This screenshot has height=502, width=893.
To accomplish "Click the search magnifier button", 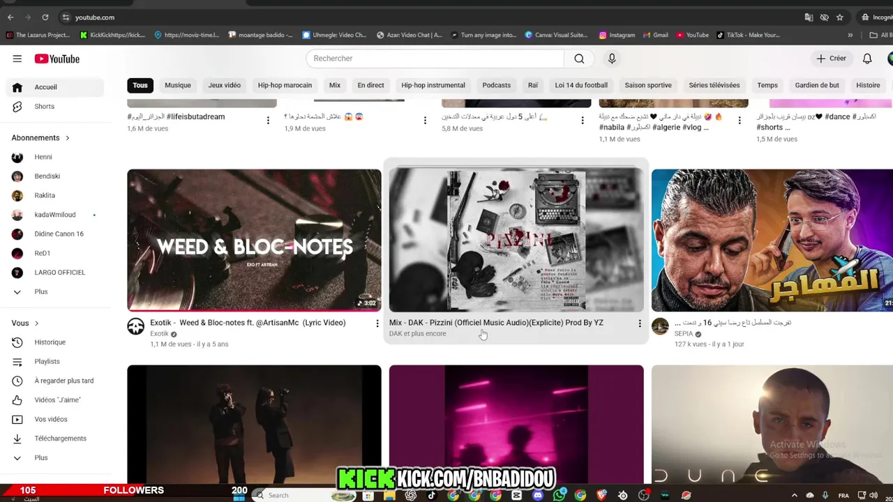I will [x=579, y=59].
